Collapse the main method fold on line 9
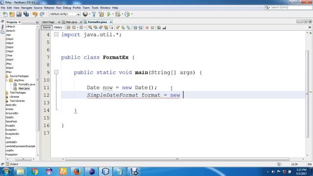 56,72
